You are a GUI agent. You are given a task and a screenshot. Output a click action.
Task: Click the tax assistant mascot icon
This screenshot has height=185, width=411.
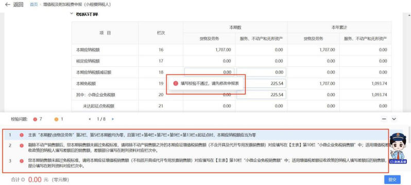pyautogui.click(x=398, y=148)
